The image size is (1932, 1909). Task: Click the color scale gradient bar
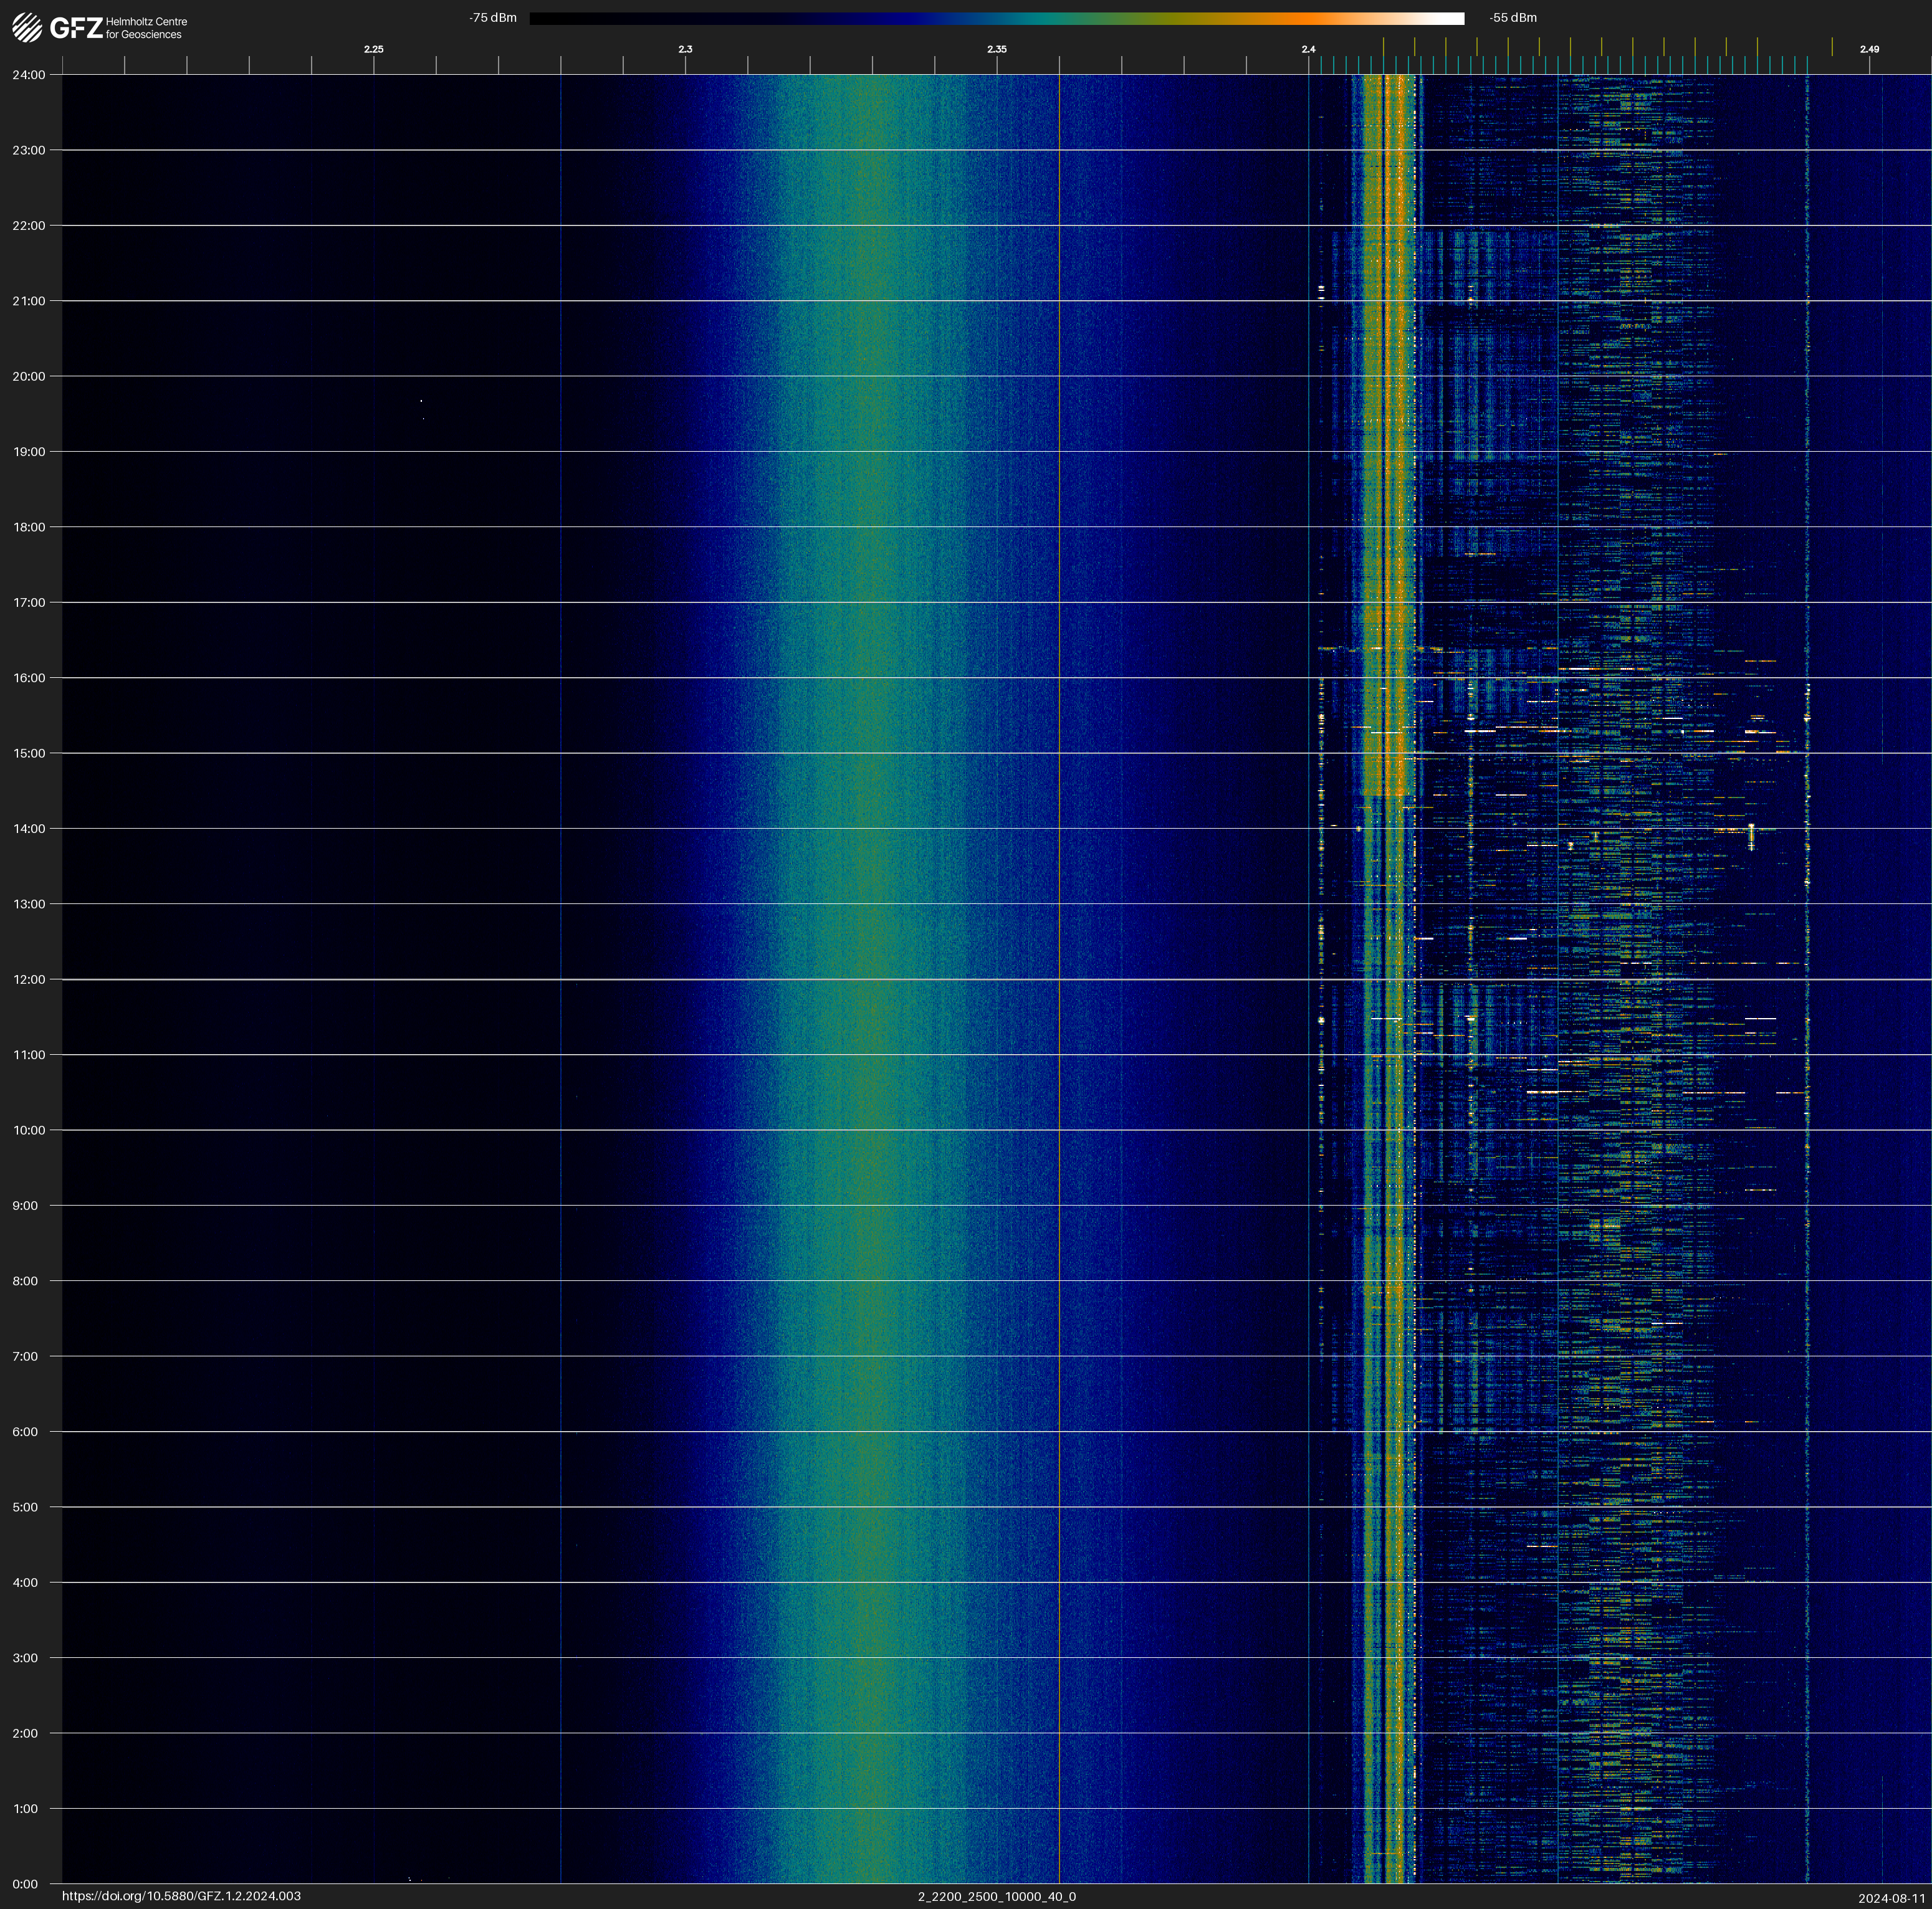996,18
